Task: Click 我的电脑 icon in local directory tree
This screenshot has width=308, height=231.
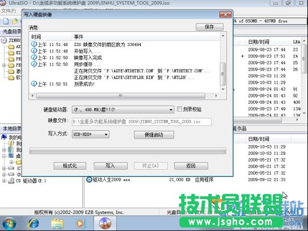Action: point(4,137)
